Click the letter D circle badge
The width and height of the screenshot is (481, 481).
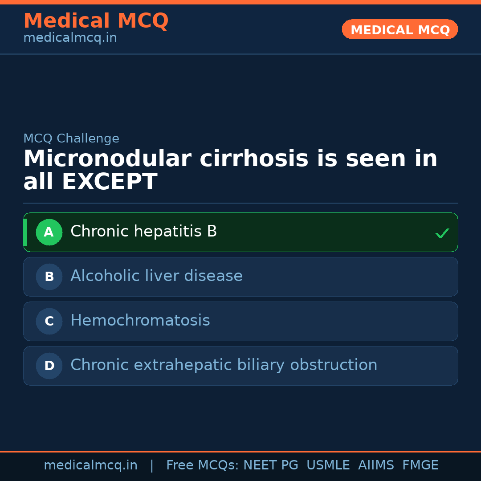(49, 366)
